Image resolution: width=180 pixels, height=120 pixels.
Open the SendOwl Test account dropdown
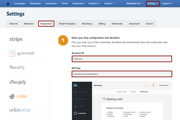[135, 3]
